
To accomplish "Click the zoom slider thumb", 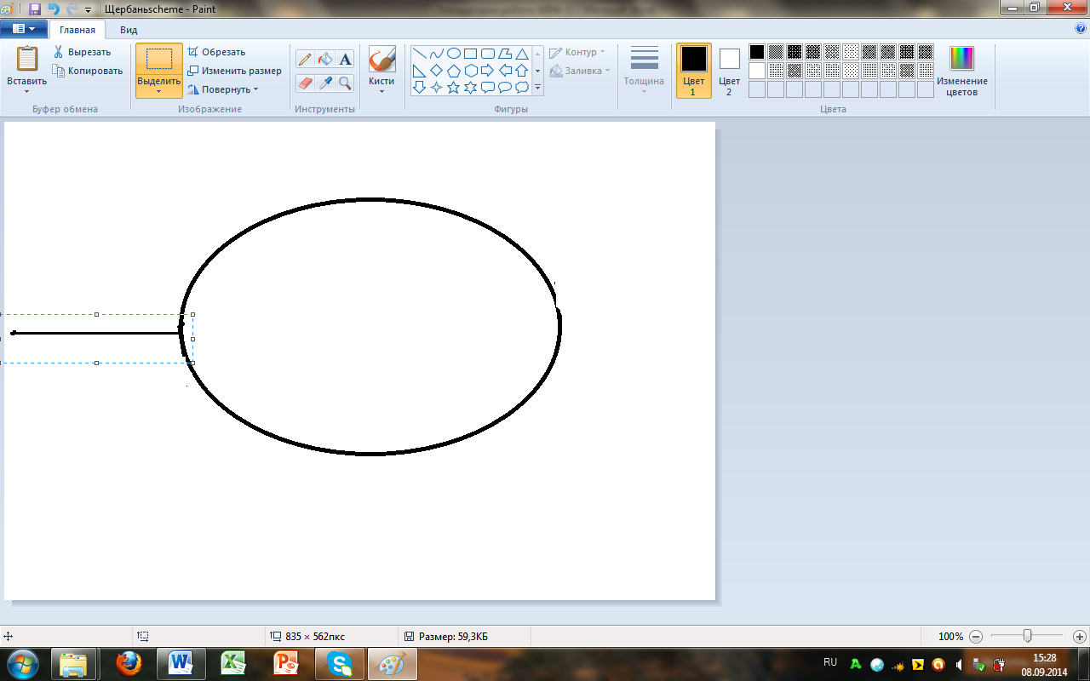I will [x=1028, y=636].
